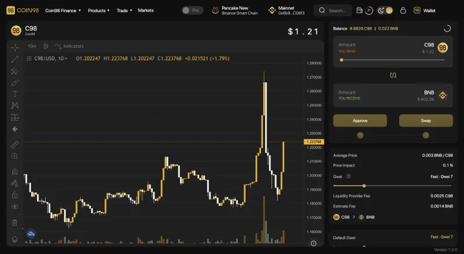Click the Fast : Gwei 7 value under Default Gwei

pyautogui.click(x=441, y=237)
